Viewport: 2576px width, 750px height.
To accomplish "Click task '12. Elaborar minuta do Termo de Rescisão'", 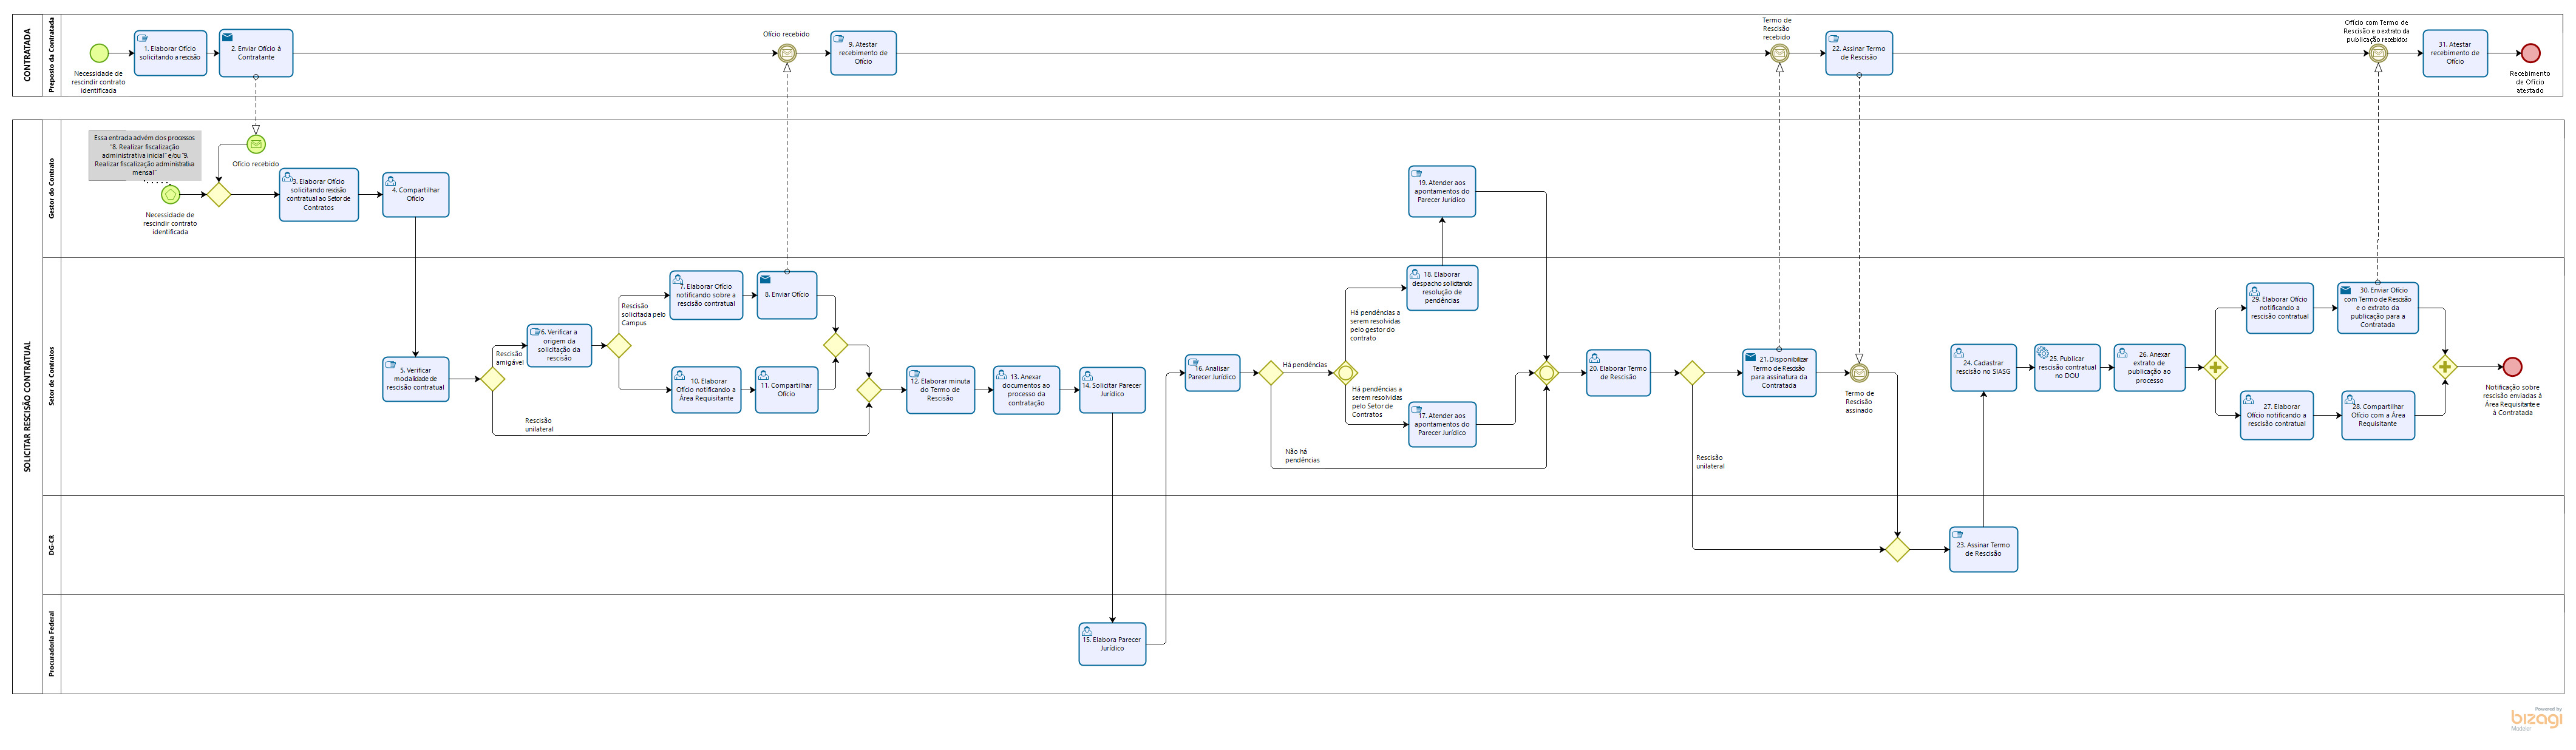I will tap(940, 390).
